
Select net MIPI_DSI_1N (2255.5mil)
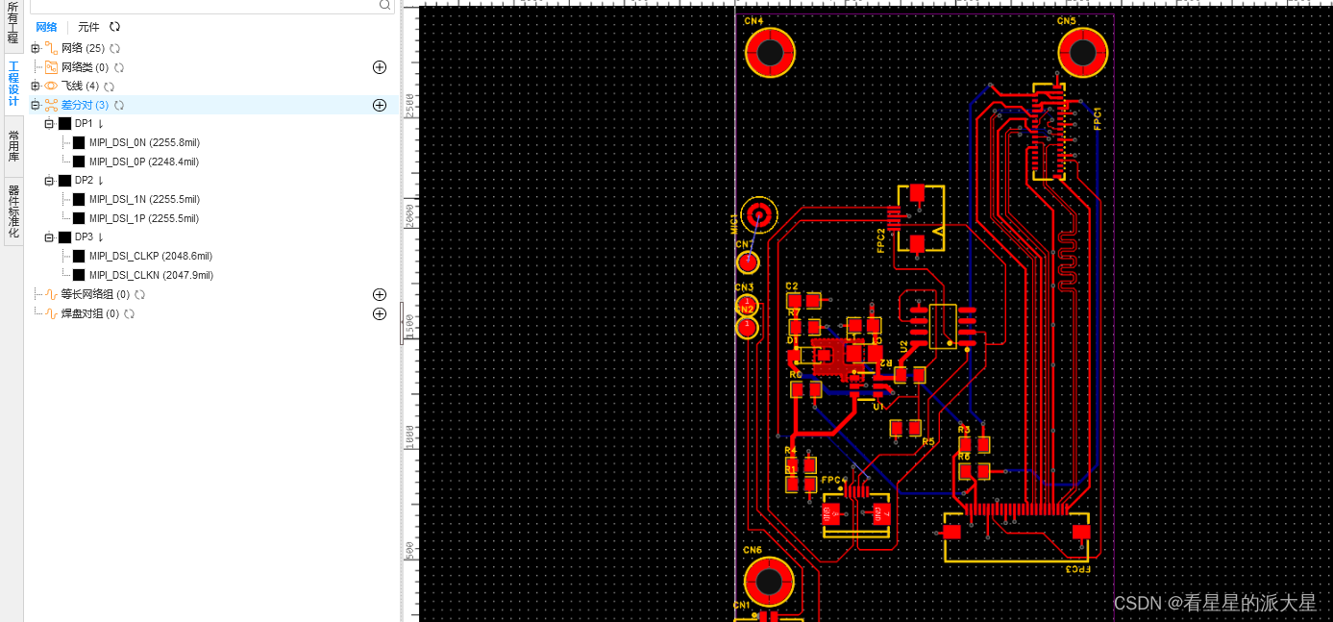click(x=144, y=199)
